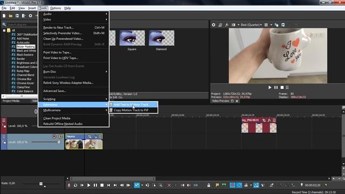Click the Save project icon in the main toolbar
Image resolution: width=345 pixels, height=194 pixels.
[x=17, y=16]
